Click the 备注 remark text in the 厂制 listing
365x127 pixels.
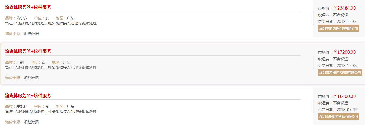pyautogui.click(x=51, y=67)
